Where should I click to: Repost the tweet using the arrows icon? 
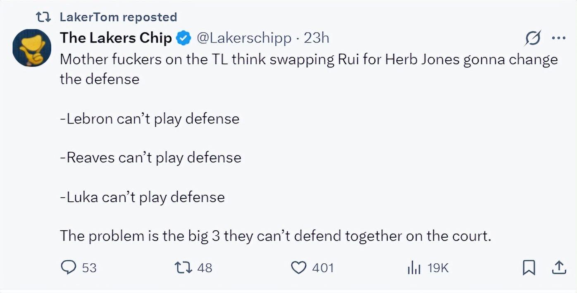(x=184, y=268)
